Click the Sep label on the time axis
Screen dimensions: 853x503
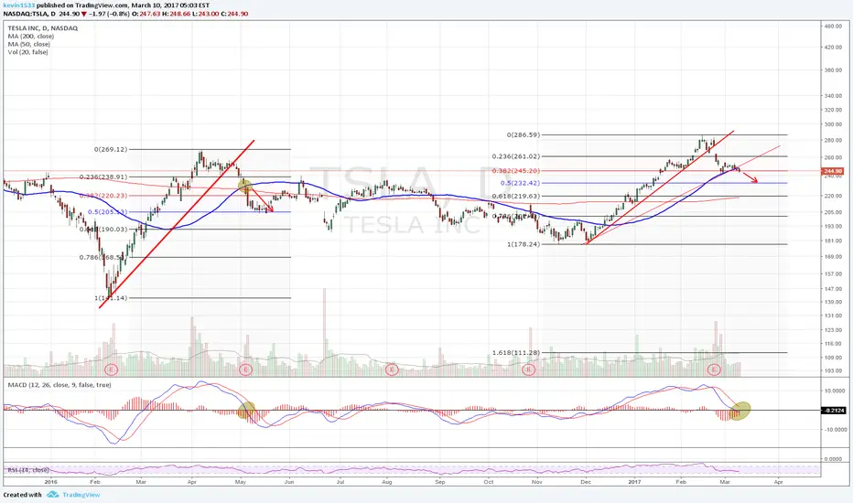(x=439, y=482)
